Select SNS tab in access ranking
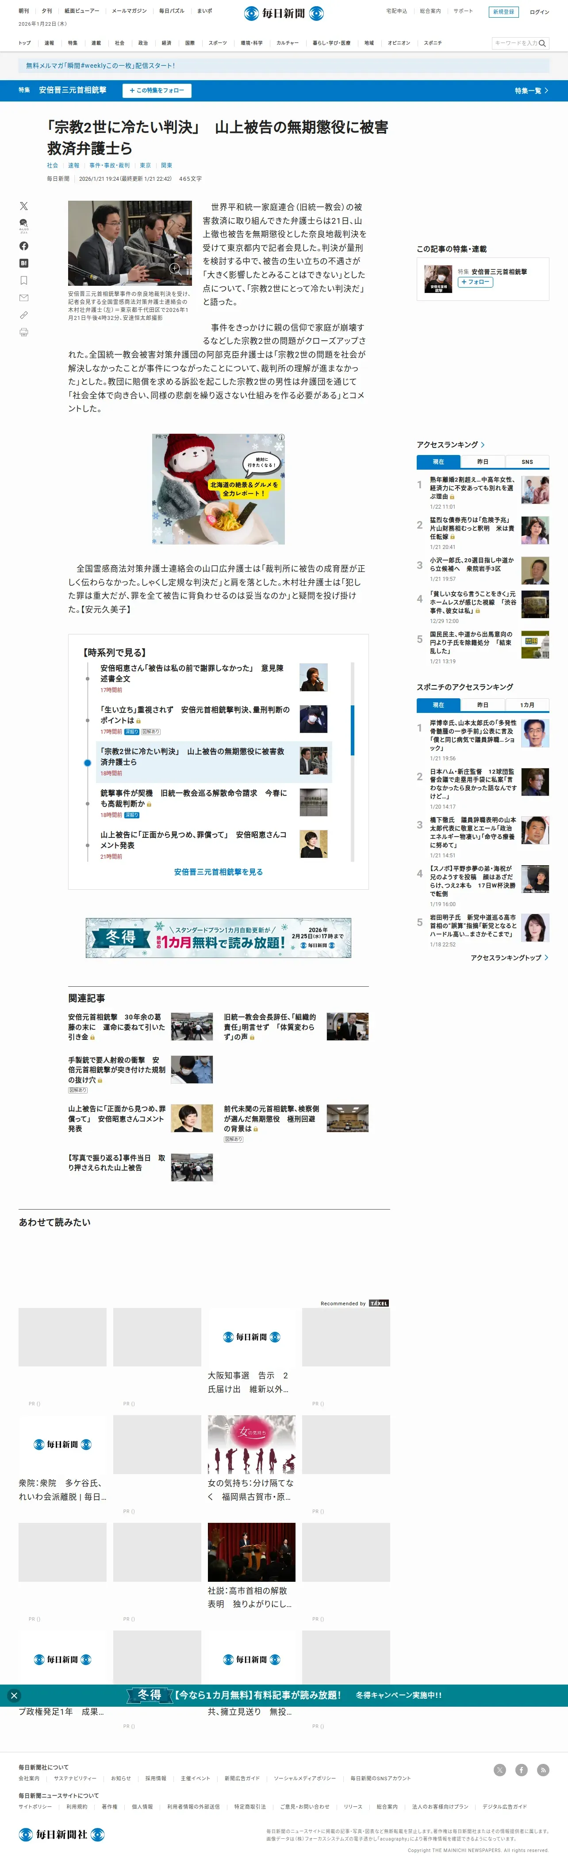Screen dimensions: 568x1864 527,462
